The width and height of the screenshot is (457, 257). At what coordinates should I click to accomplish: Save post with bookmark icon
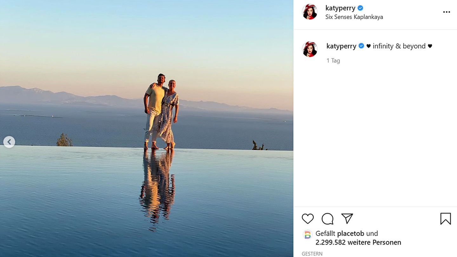(445, 219)
